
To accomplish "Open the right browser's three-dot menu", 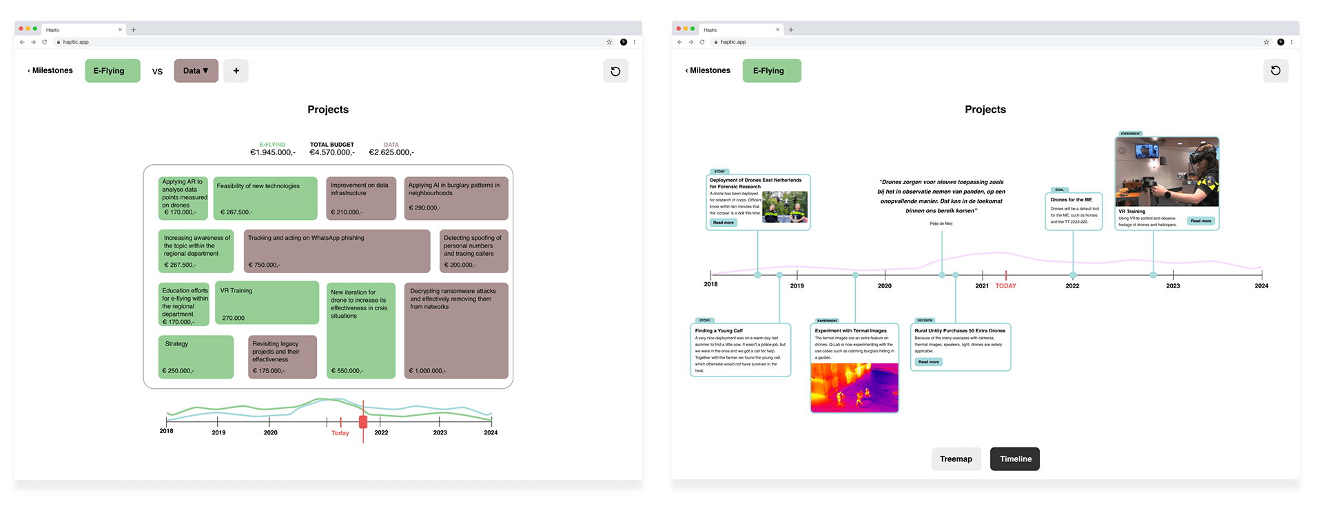I will click(1292, 42).
